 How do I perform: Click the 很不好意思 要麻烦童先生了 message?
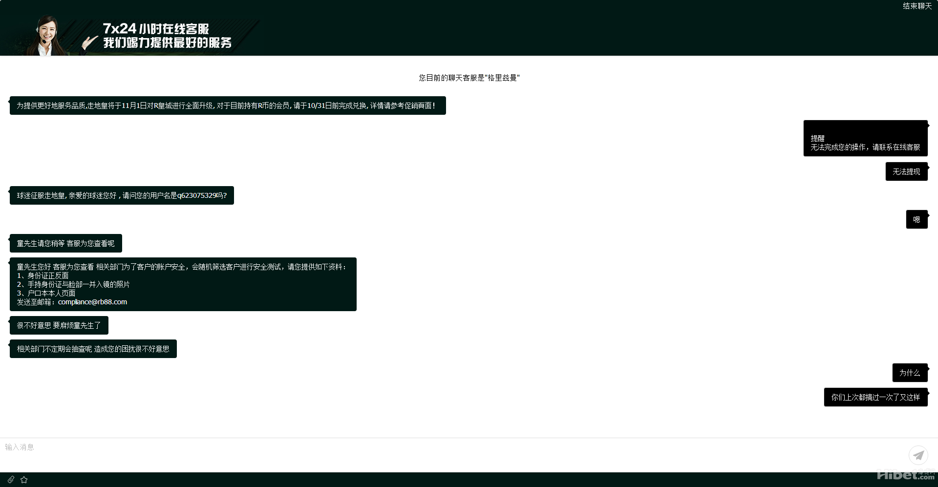click(59, 325)
